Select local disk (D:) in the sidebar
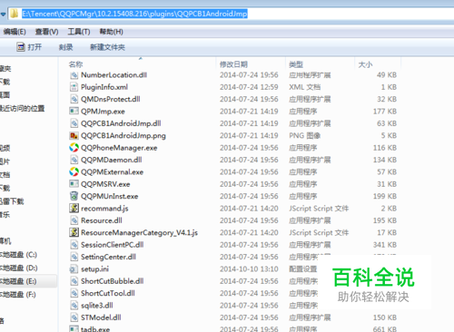This screenshot has height=332, width=454. pos(18,268)
